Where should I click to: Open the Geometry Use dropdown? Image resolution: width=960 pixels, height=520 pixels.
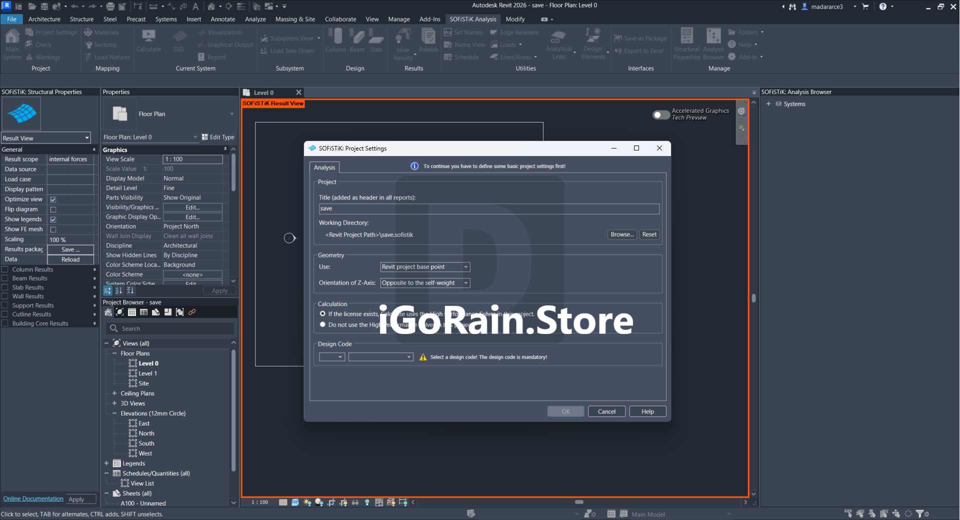point(425,267)
